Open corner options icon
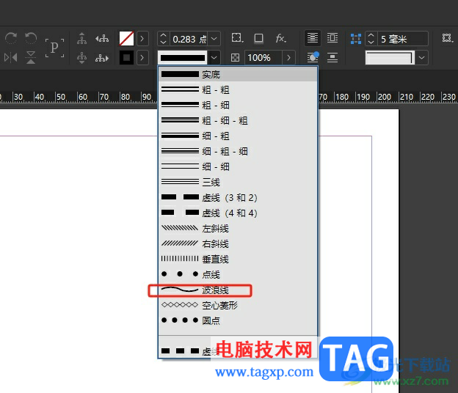The width and height of the screenshot is (458, 393). pos(237,38)
